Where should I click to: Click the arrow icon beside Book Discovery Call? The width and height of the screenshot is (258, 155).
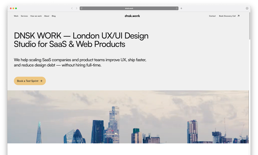click(x=238, y=16)
